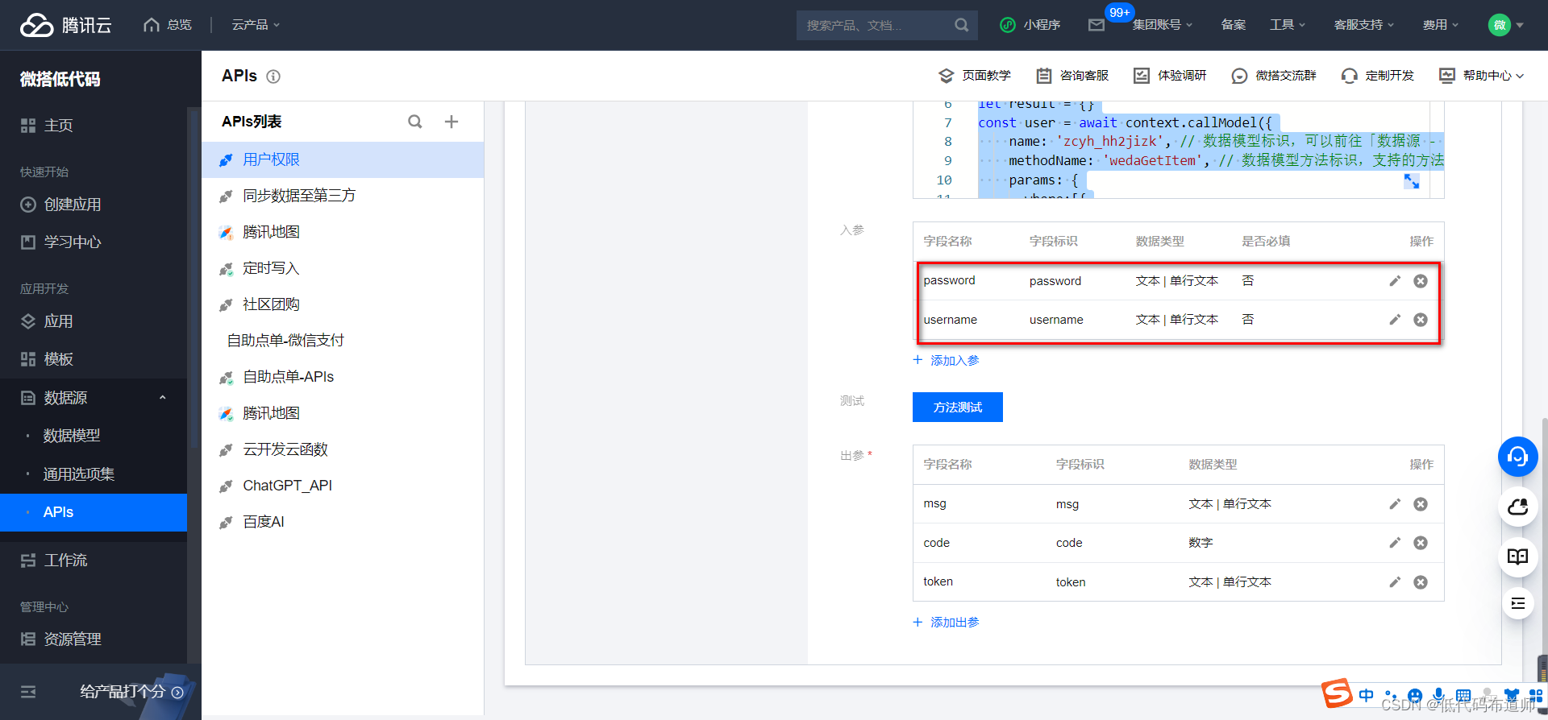This screenshot has width=1548, height=720.
Task: Expand the 云产品 dropdown menu
Action: (256, 25)
